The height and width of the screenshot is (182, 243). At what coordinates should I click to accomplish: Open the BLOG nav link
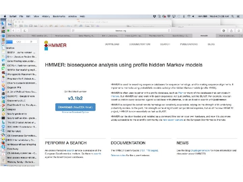point(211,44)
